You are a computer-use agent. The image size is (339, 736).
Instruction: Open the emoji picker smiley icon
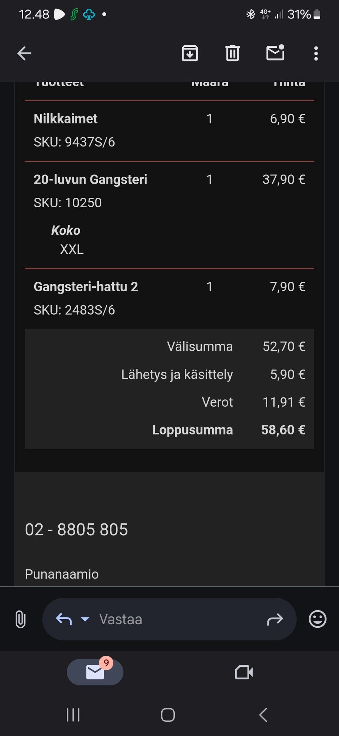point(317,619)
